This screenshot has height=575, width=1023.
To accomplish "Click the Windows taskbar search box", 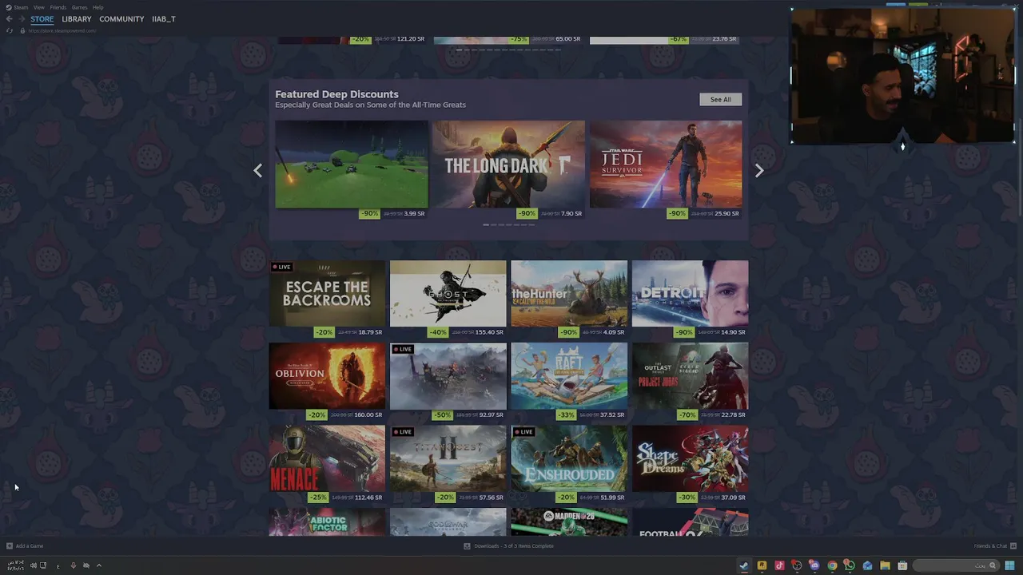I will (957, 565).
